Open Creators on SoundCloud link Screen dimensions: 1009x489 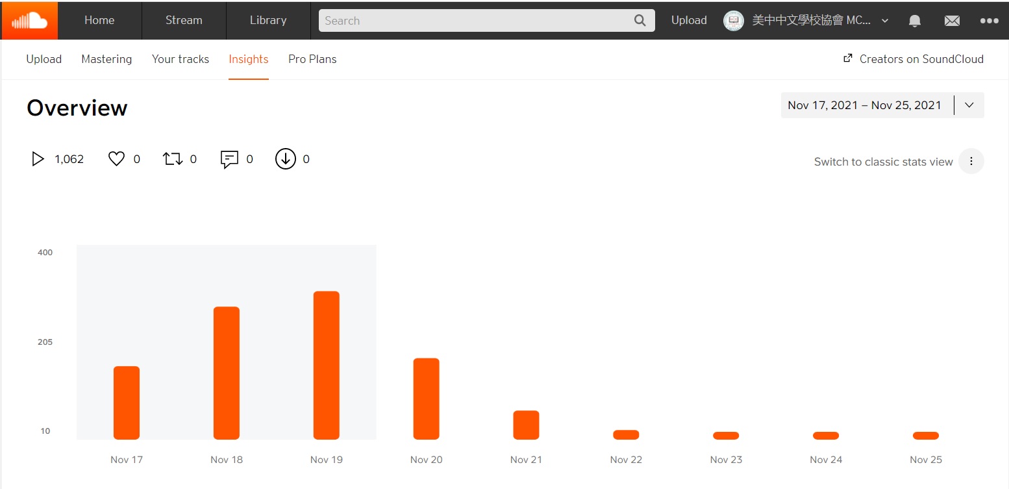(x=913, y=59)
